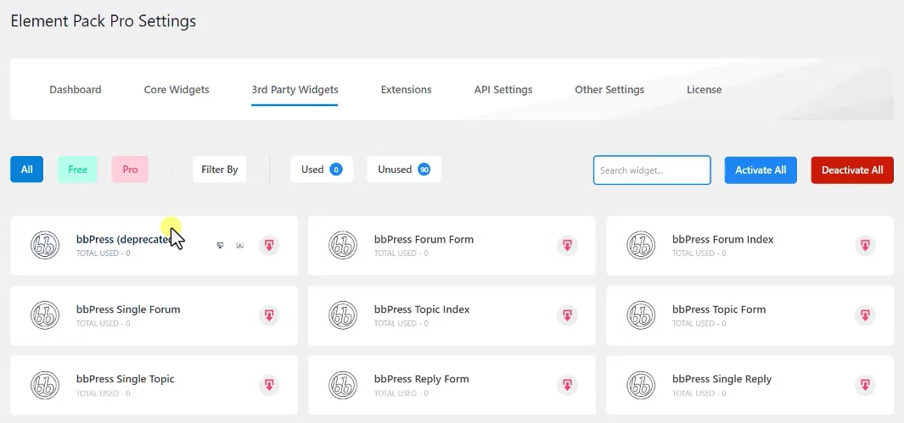The height and width of the screenshot is (423, 904).
Task: Click the bbPress Single Forum title
Action: 128,309
